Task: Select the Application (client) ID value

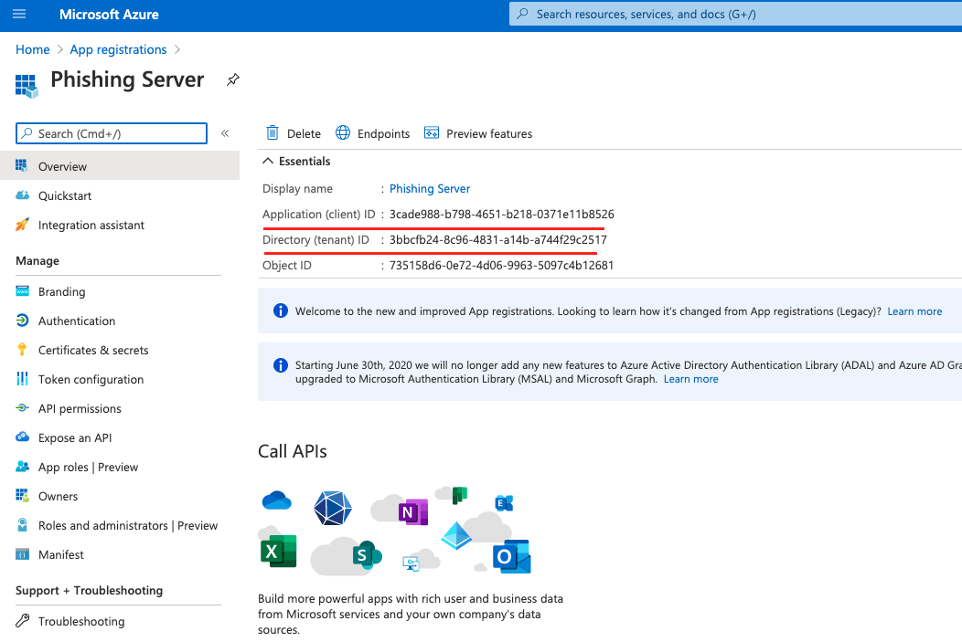Action: (502, 214)
